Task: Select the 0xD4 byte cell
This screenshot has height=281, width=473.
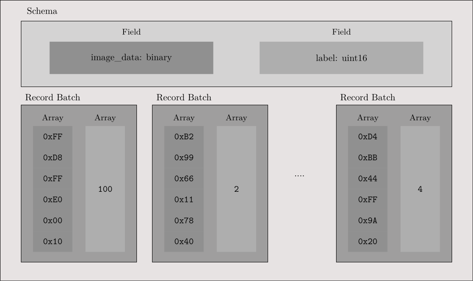Action: click(x=367, y=137)
